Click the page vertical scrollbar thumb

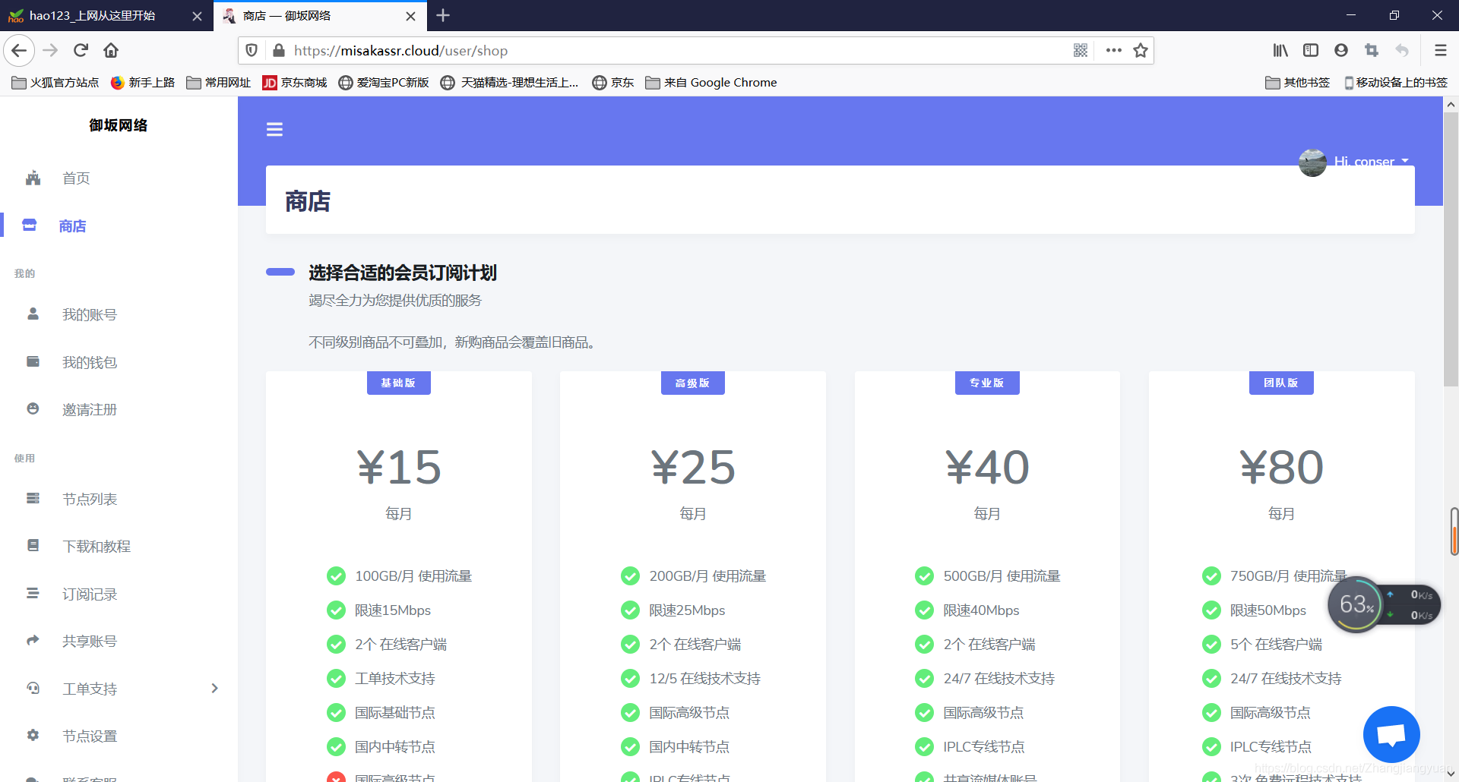click(1451, 251)
